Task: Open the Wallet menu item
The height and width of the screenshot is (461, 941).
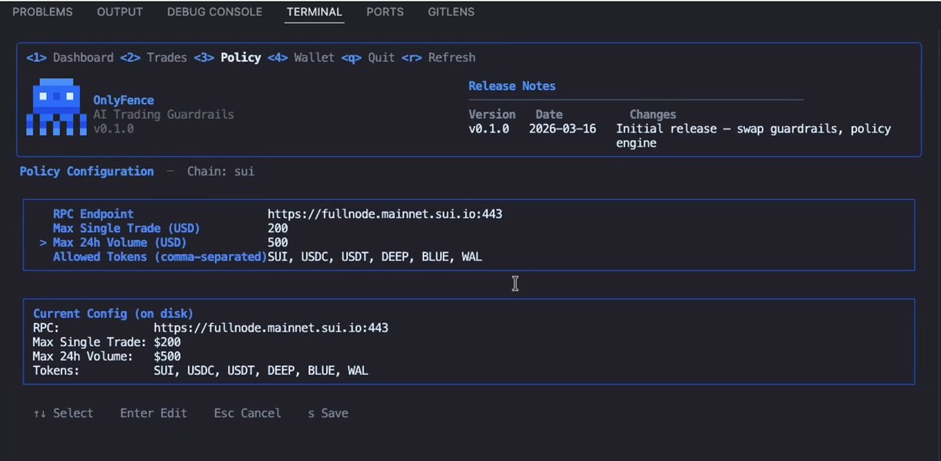Action: (301, 57)
